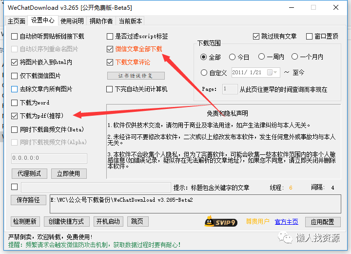This screenshot has height=254, width=351.
Task: Open the 官方主页 link
Action: [286, 222]
